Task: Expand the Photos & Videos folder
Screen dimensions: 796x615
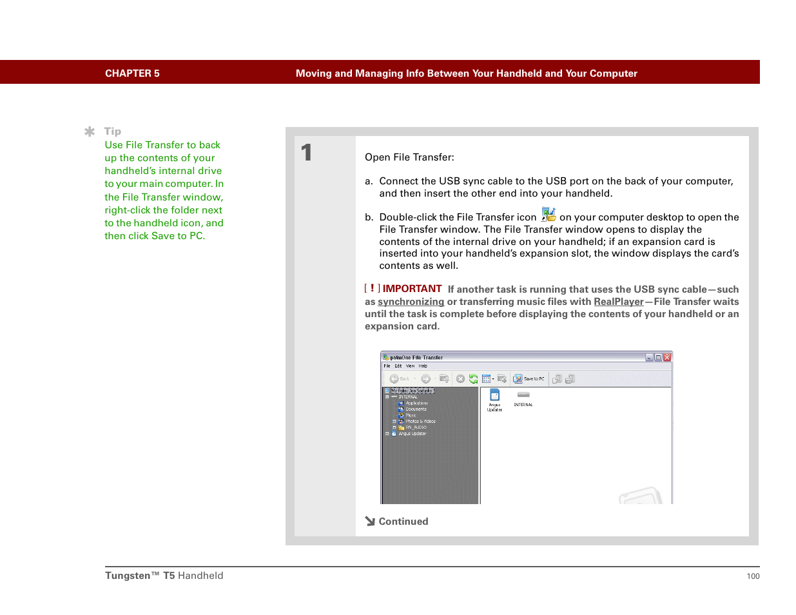Action: pyautogui.click(x=394, y=422)
